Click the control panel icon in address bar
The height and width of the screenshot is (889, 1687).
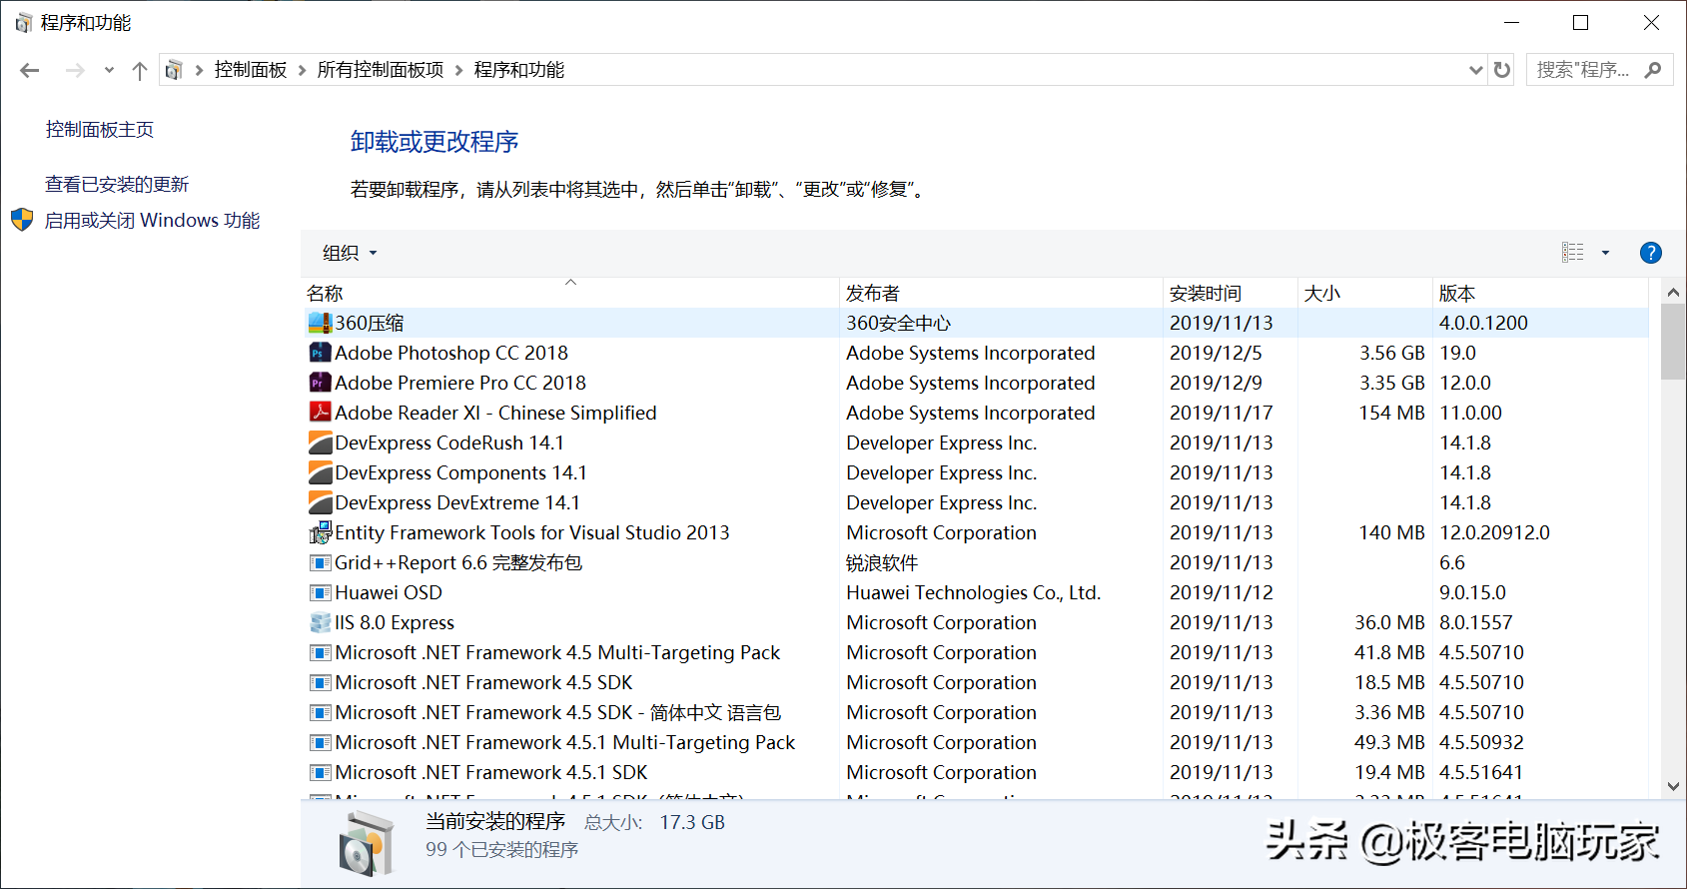174,70
